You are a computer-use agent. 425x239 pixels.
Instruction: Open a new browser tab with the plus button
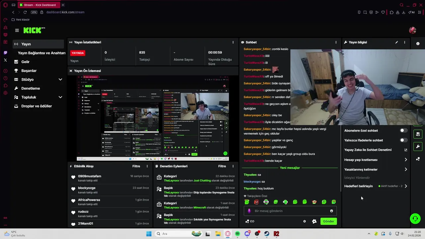pyautogui.click(x=63, y=5)
